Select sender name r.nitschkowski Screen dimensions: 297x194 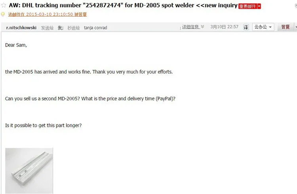(x=21, y=28)
